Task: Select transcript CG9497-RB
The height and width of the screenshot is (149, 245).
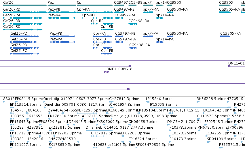Action: click(x=119, y=12)
